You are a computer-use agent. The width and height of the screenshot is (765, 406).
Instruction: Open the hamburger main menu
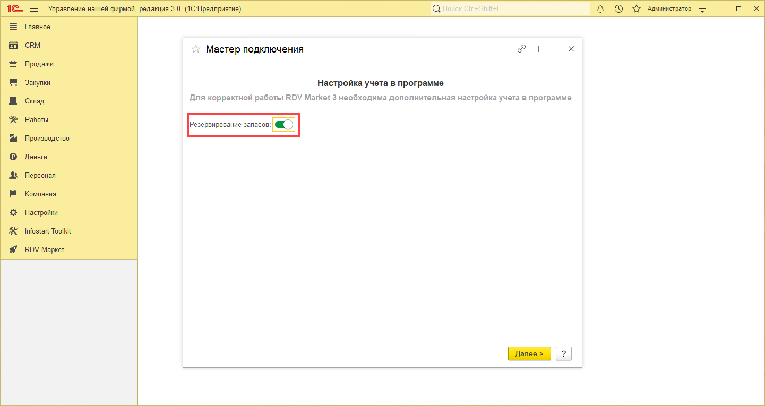(x=35, y=8)
